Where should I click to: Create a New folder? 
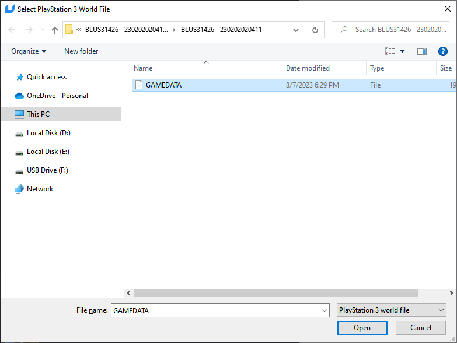pos(81,51)
